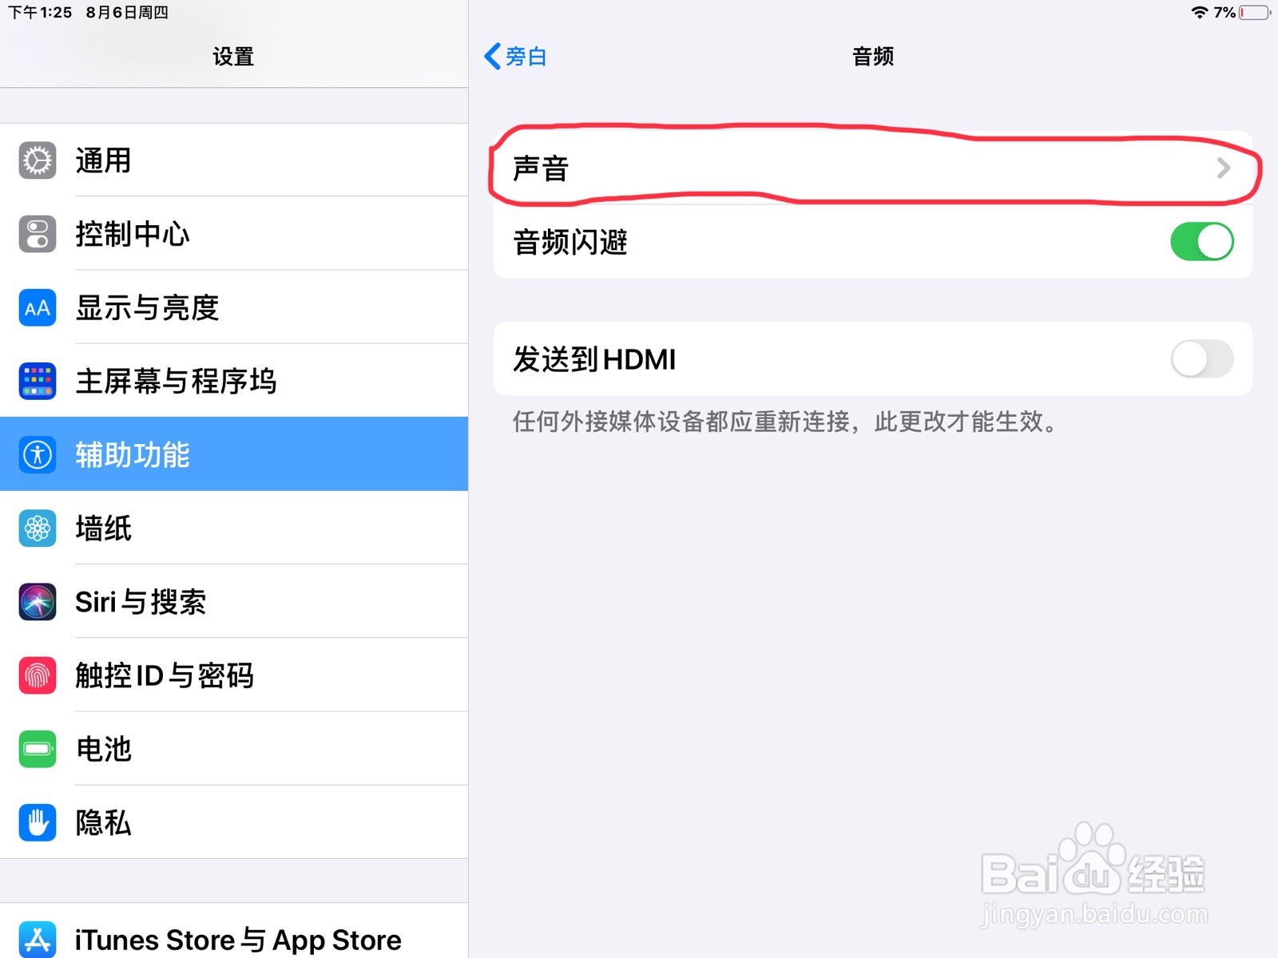Open the 电池 battery icon
1278x958 pixels.
click(x=38, y=749)
